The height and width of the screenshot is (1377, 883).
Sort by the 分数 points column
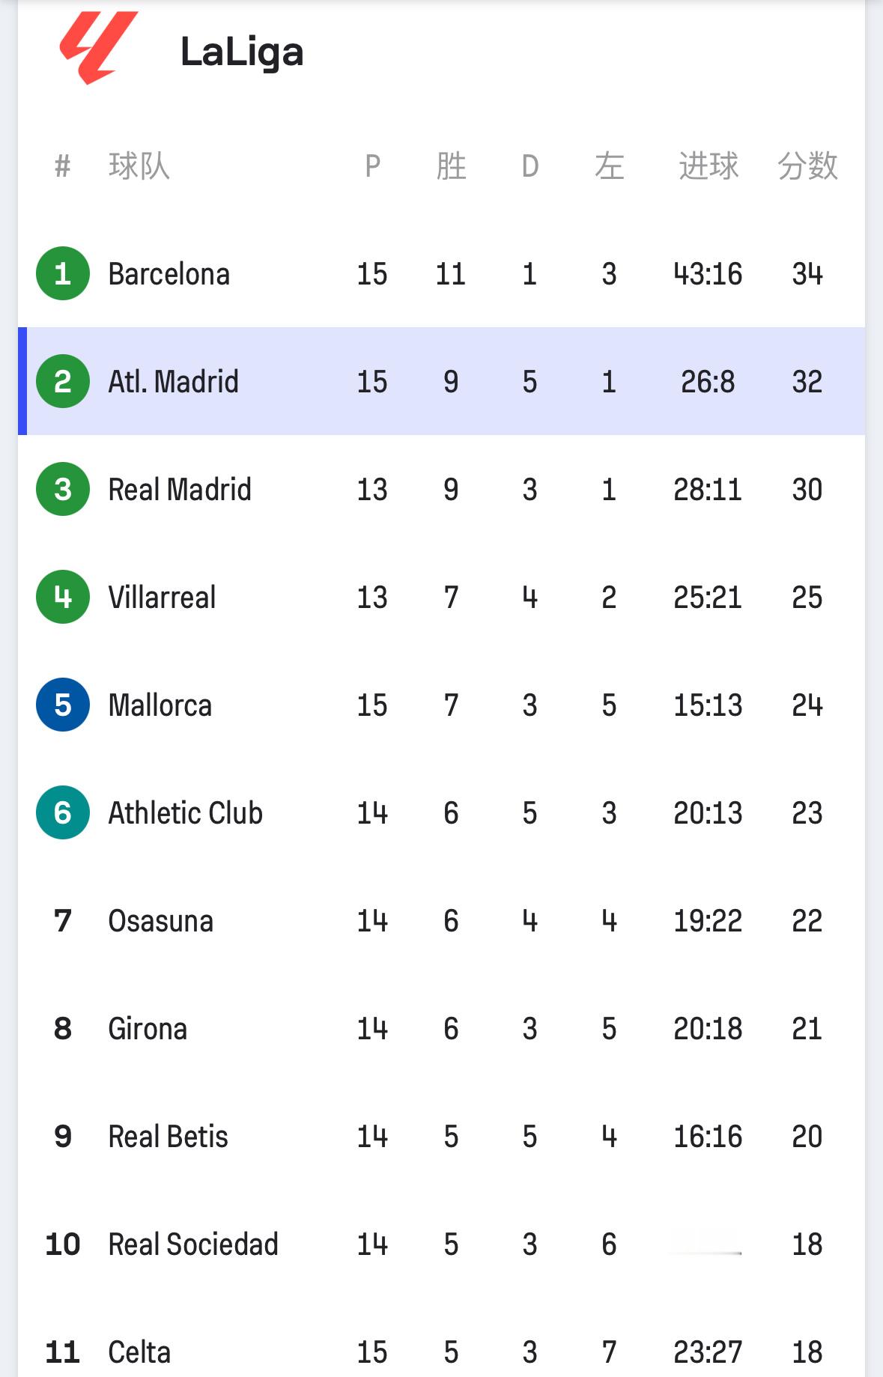807,166
